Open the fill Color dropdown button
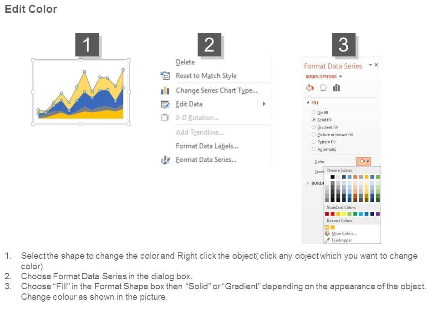 [x=363, y=161]
